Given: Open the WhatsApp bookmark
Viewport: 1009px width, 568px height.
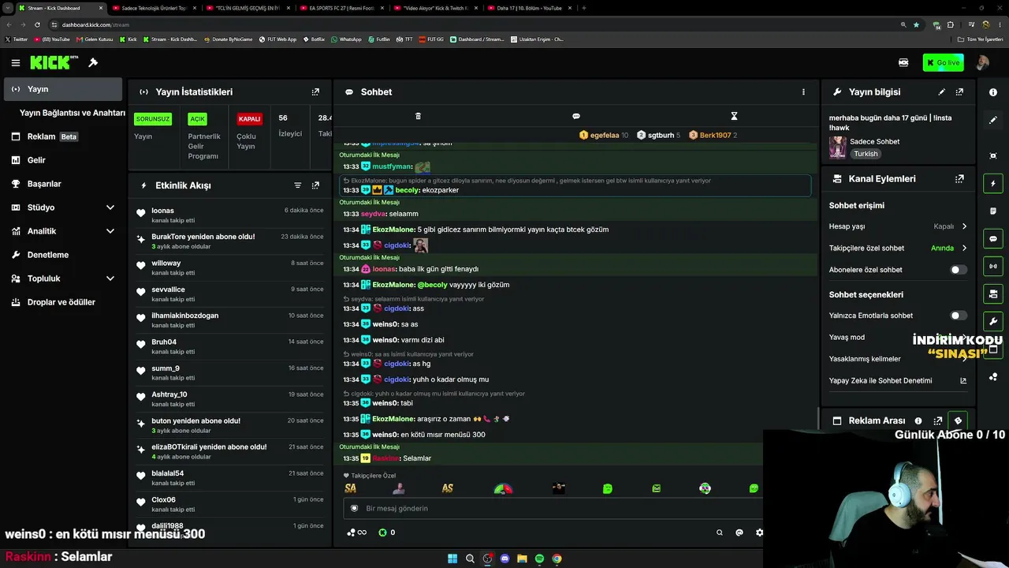Looking at the screenshot, I should pyautogui.click(x=346, y=39).
